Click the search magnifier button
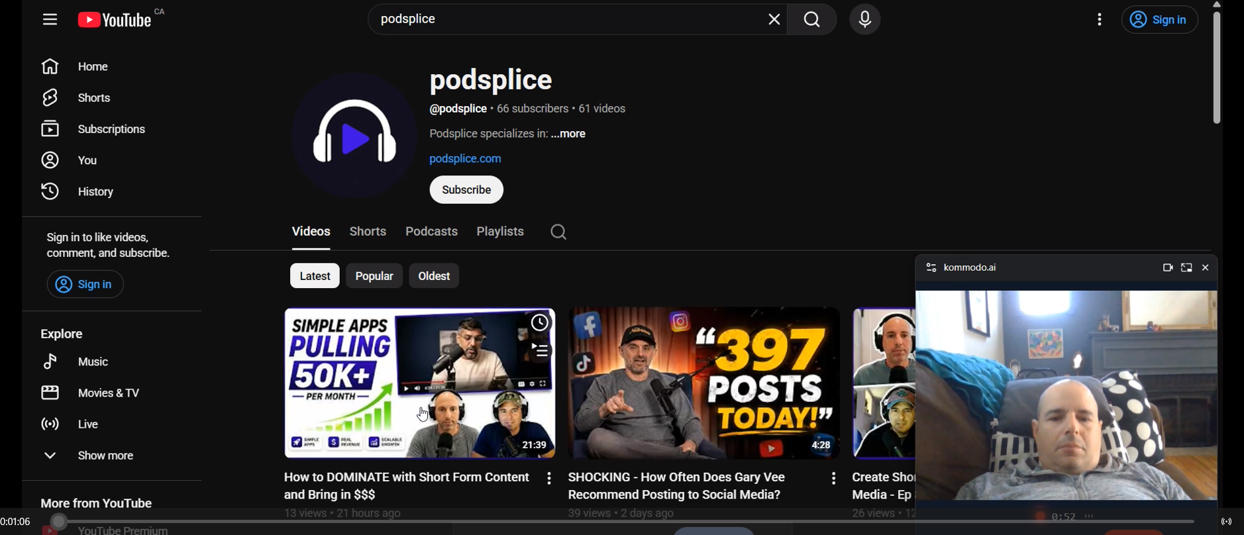The width and height of the screenshot is (1244, 535). click(x=812, y=20)
